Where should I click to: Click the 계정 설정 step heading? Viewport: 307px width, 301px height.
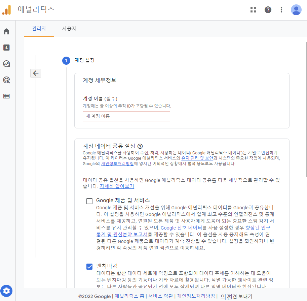84,60
